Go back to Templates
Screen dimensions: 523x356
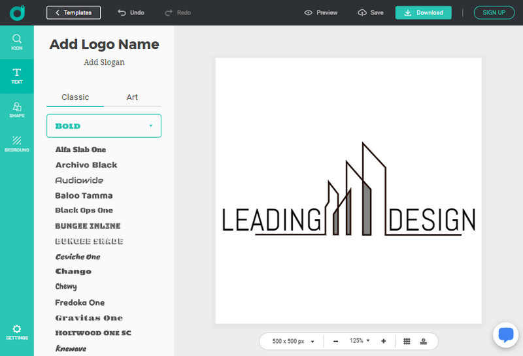pos(73,12)
